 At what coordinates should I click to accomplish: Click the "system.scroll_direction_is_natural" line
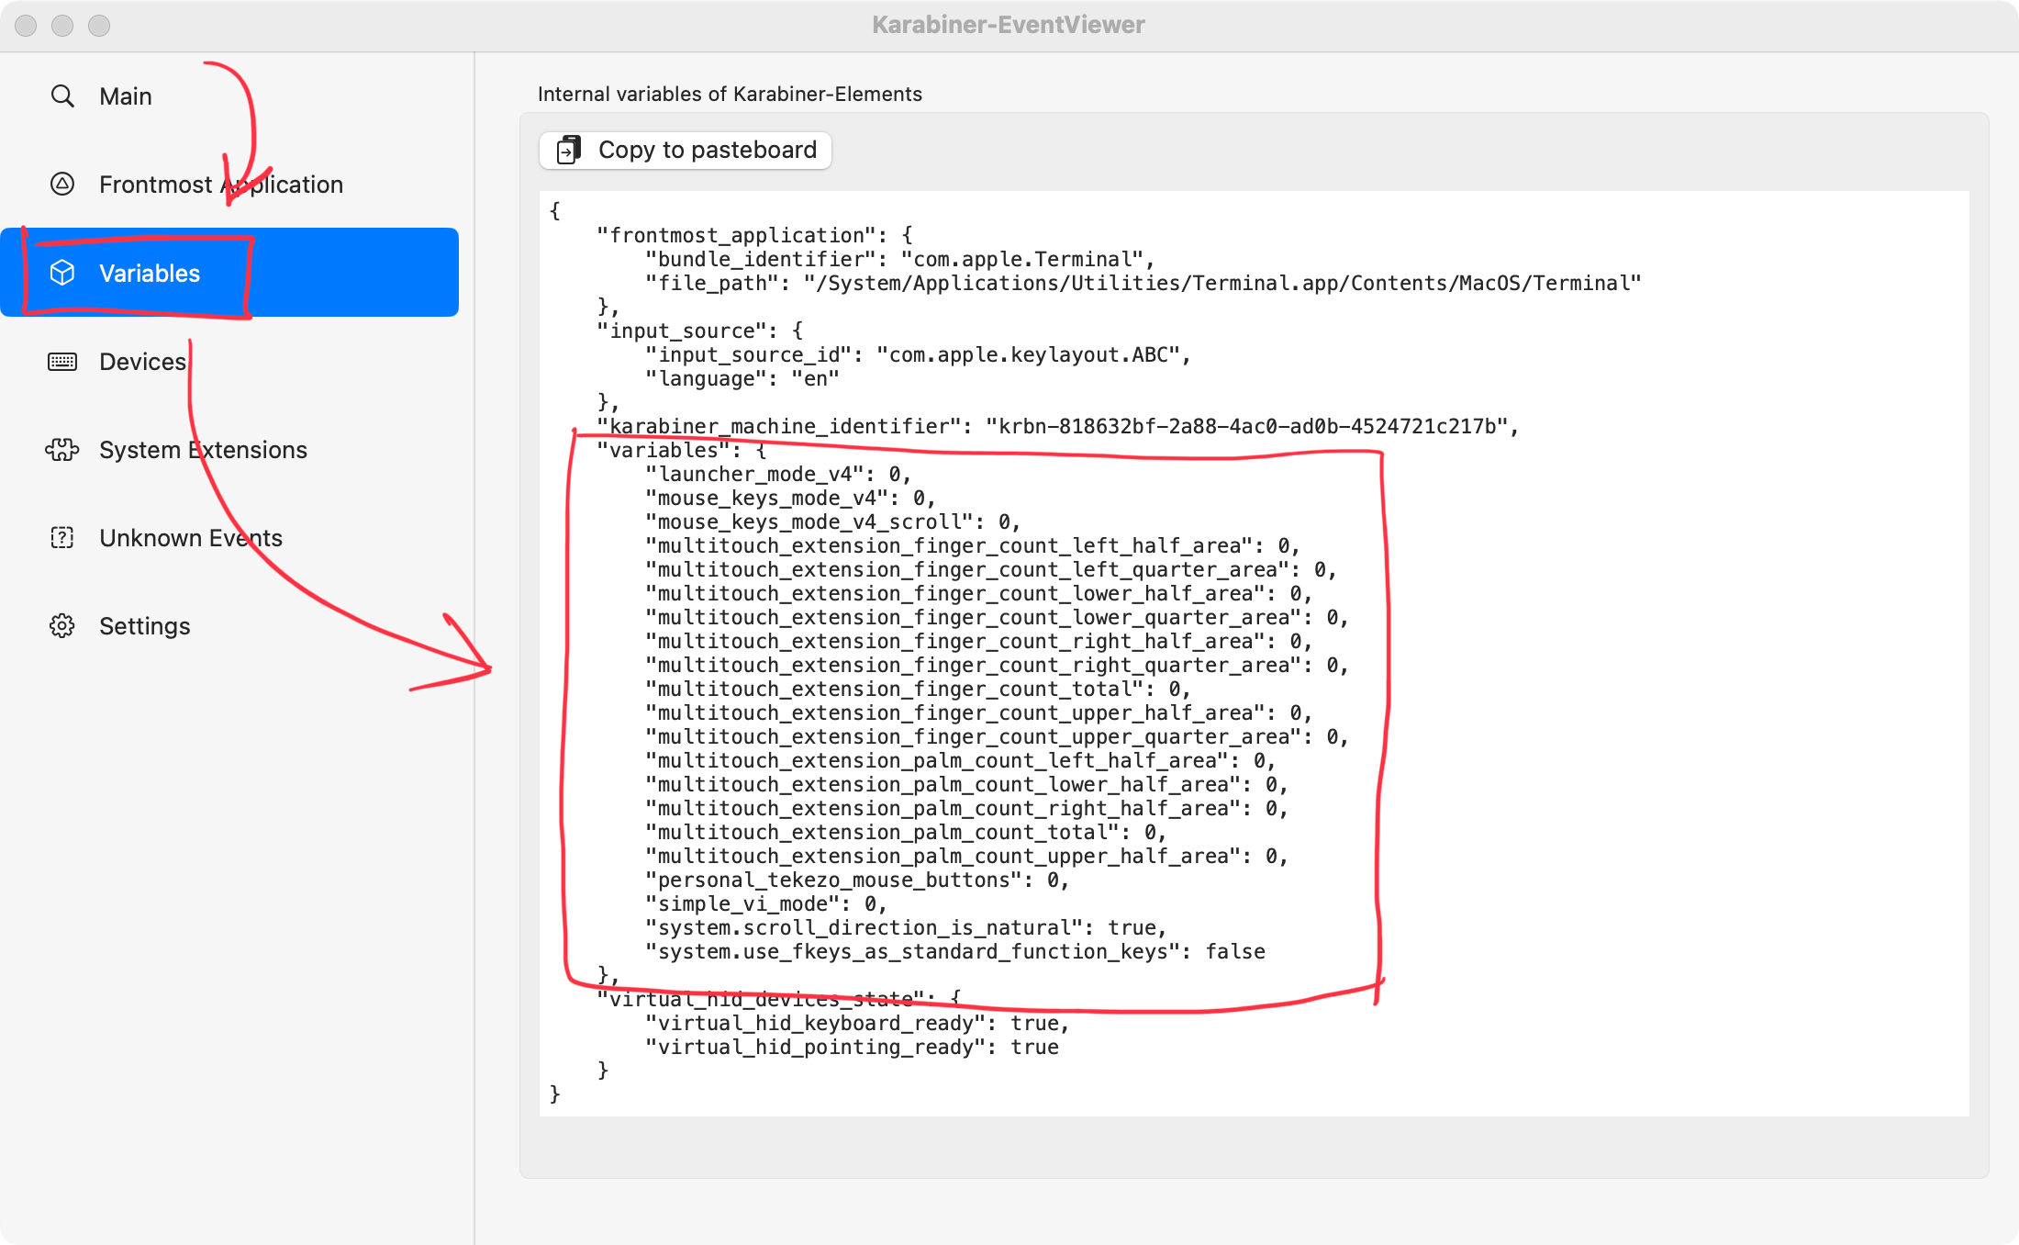(x=905, y=927)
